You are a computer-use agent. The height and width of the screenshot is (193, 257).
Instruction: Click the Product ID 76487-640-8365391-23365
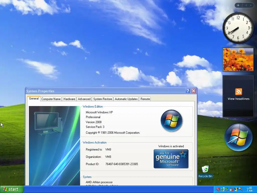(122, 164)
